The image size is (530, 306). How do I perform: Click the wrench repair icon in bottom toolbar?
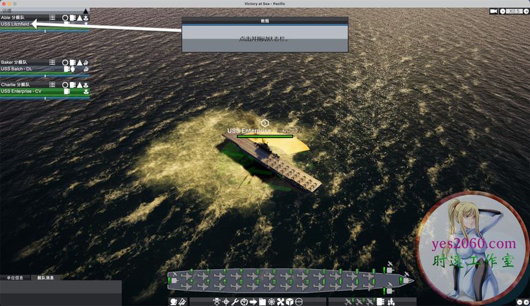(235, 301)
